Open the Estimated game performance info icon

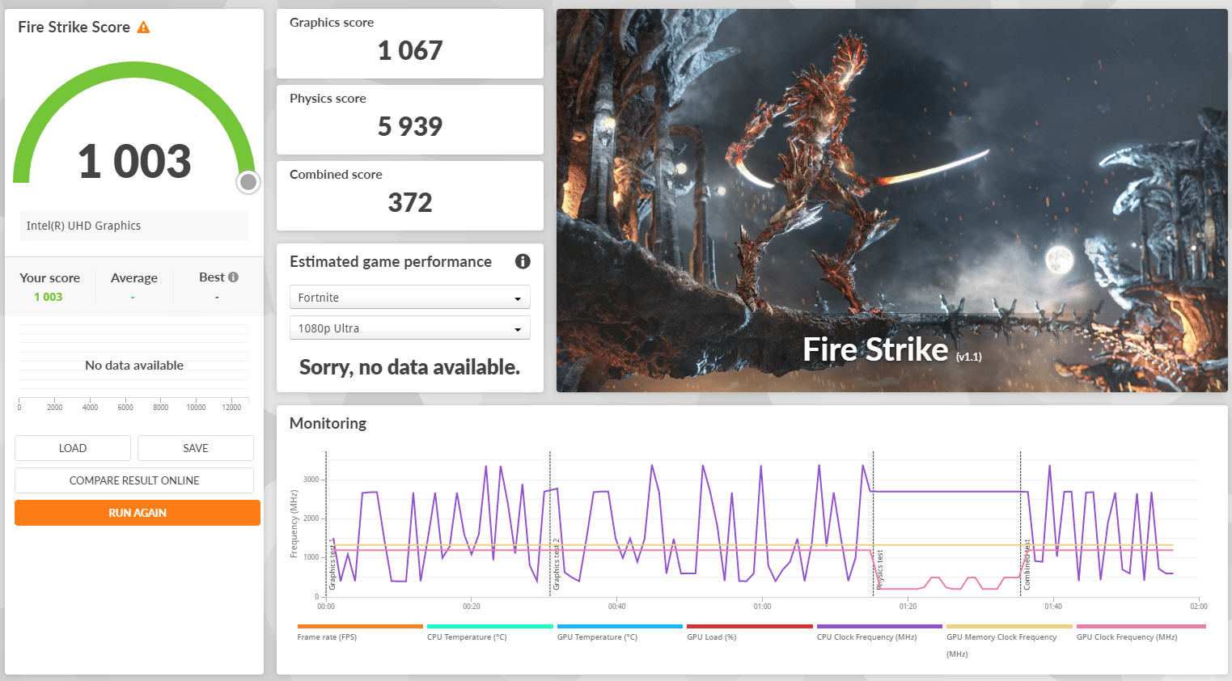(523, 261)
